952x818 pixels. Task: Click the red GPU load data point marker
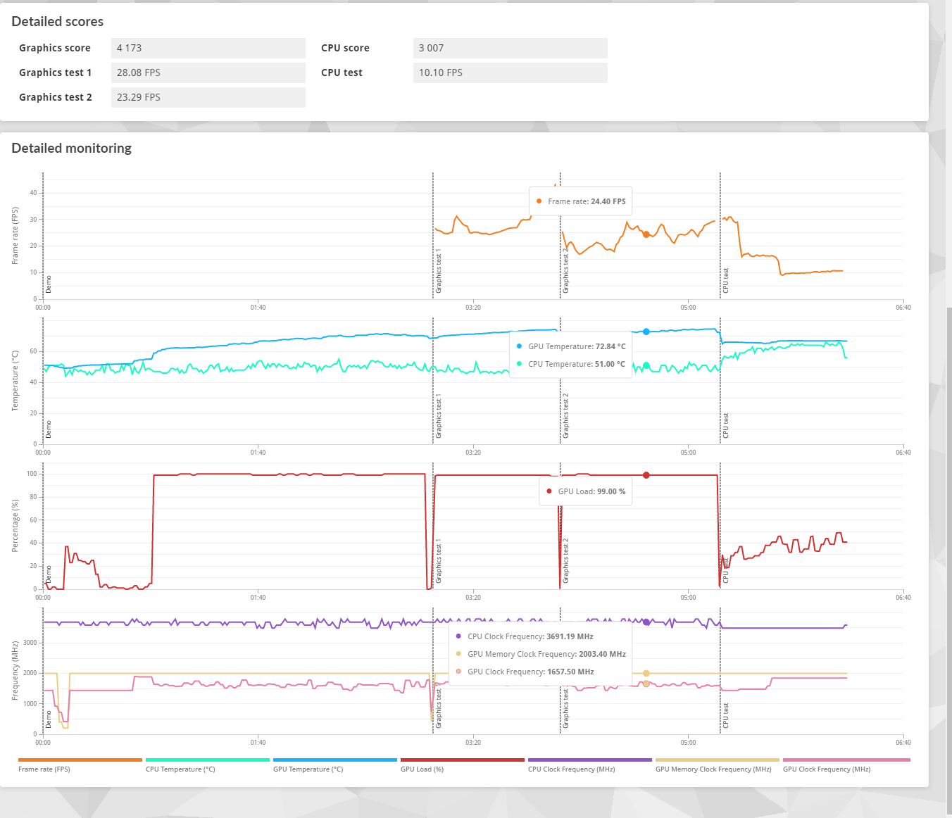tap(646, 475)
